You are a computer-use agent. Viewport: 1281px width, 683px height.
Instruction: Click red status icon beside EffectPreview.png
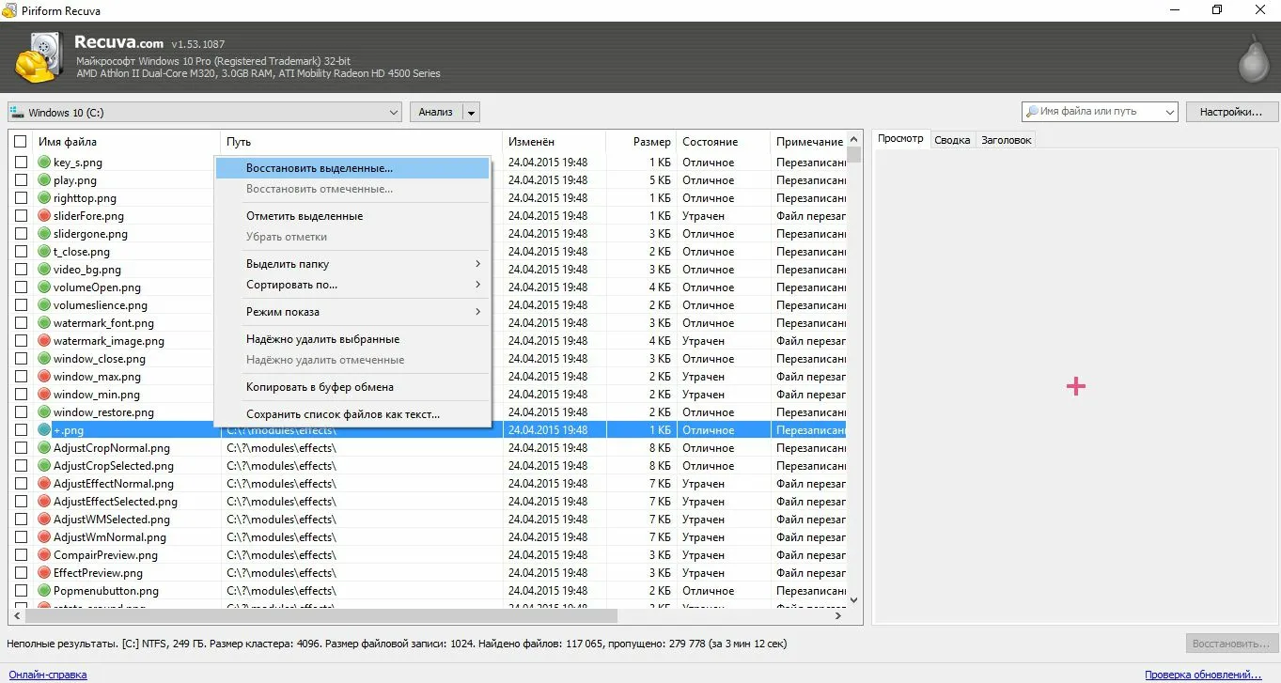tap(44, 573)
